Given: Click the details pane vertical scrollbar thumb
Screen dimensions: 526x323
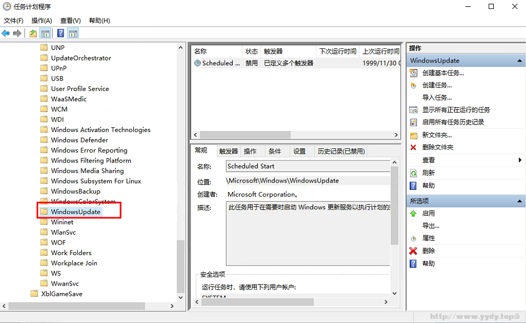Looking at the screenshot, I should click(394, 206).
